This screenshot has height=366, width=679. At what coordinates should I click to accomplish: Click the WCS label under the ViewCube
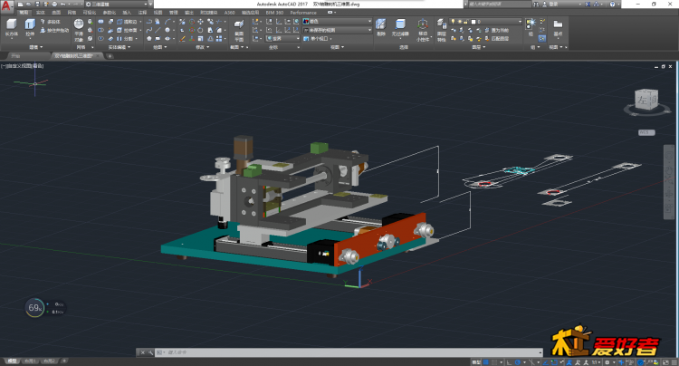coord(646,132)
